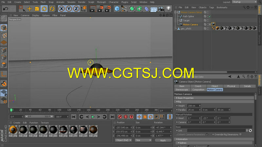
Task: Click Make Editable icon in left toolbar
Action: click(x=4, y=18)
